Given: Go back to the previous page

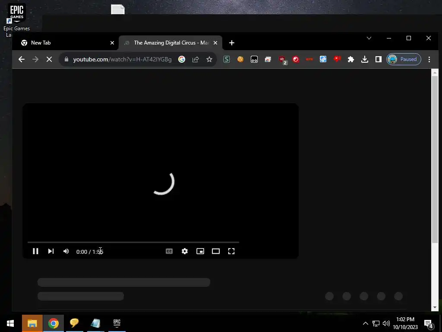Looking at the screenshot, I should [22, 59].
